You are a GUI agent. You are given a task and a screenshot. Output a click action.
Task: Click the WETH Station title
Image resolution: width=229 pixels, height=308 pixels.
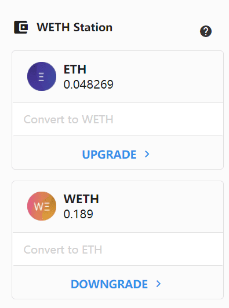click(75, 27)
